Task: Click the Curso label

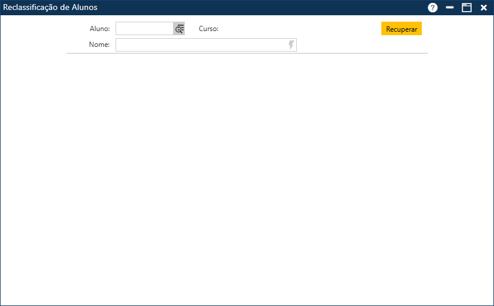Action: (x=208, y=29)
